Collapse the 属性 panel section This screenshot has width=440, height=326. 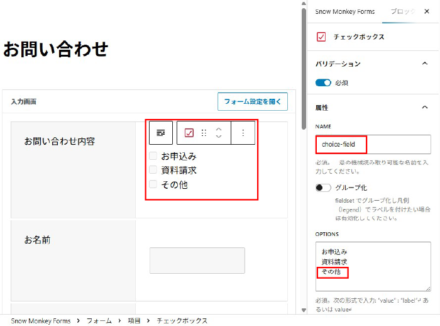(x=426, y=108)
